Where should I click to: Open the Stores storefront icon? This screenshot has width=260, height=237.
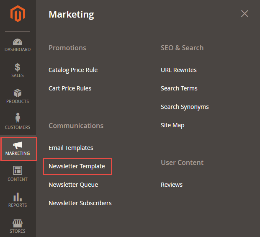[x=18, y=223]
